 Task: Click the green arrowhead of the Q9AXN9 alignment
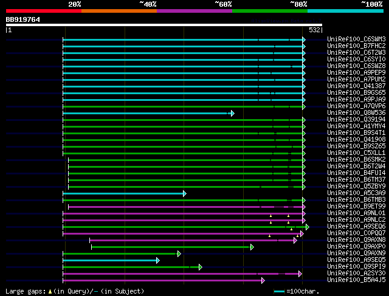tap(179, 254)
